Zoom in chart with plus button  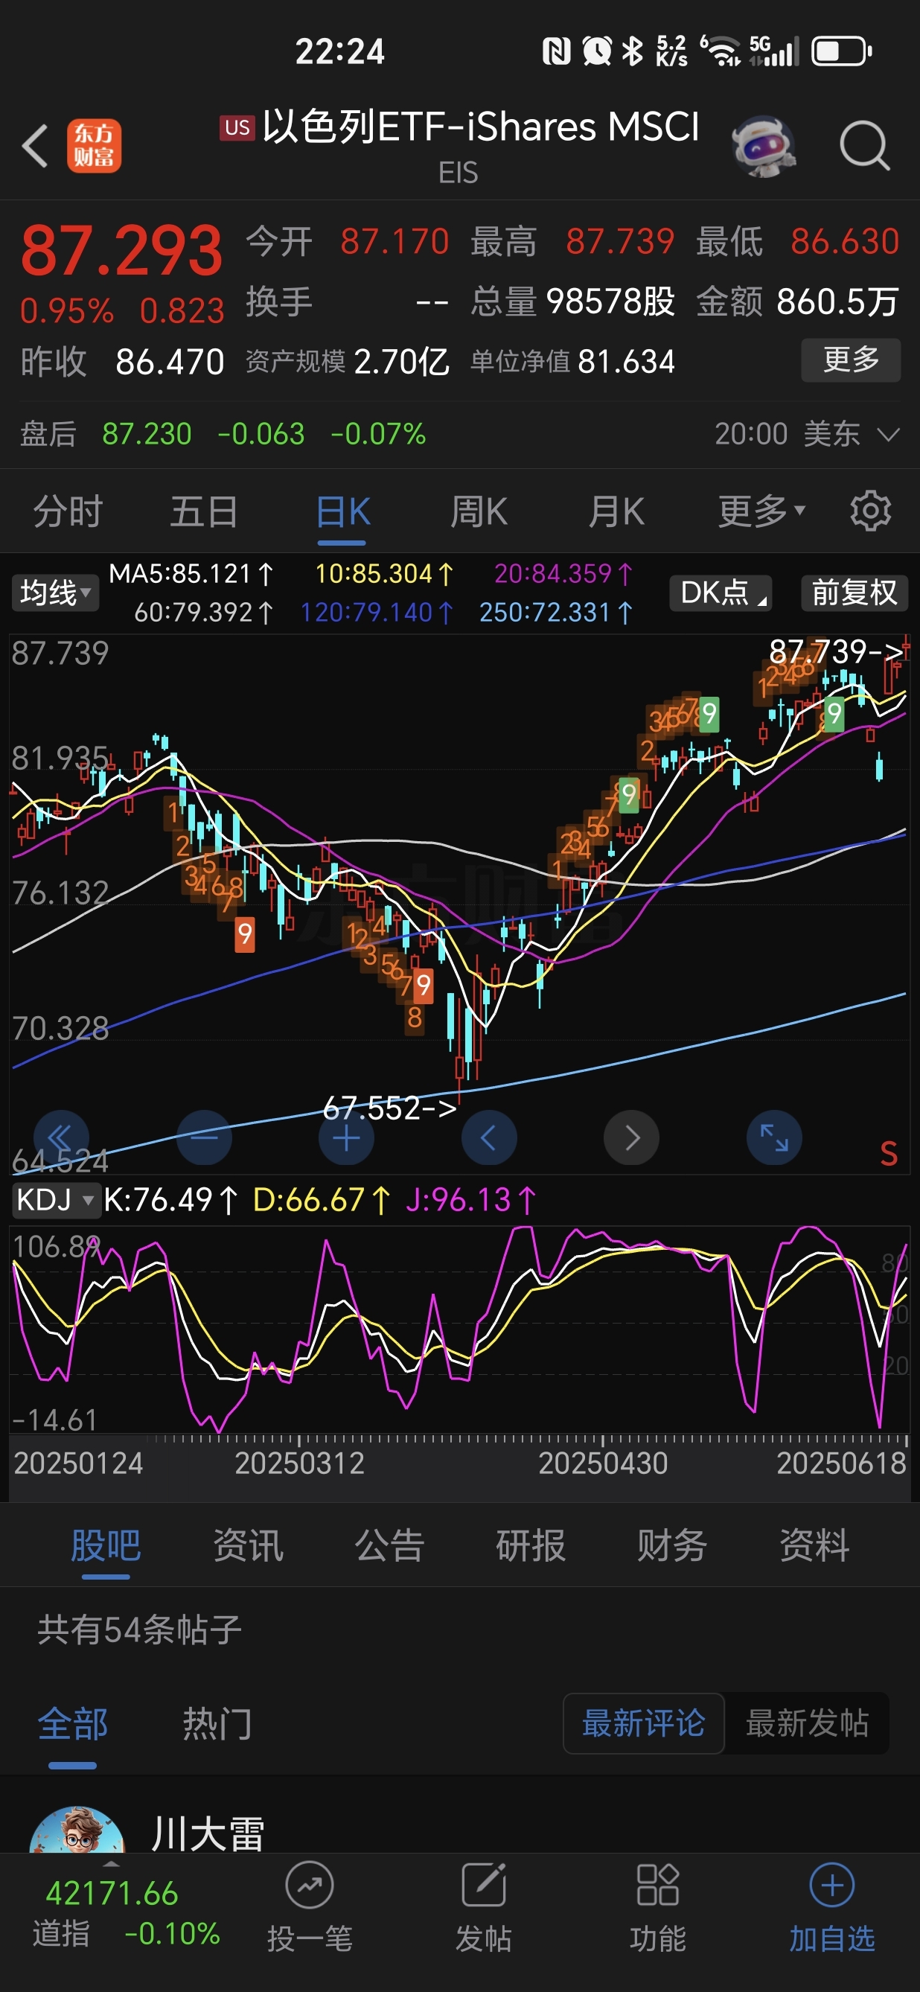(x=346, y=1137)
